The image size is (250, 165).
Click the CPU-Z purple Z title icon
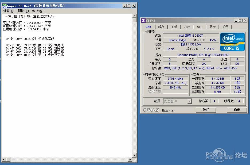point(143,21)
